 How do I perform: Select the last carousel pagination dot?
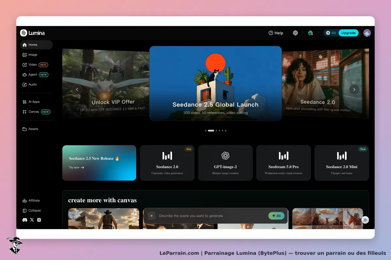pyautogui.click(x=225, y=131)
